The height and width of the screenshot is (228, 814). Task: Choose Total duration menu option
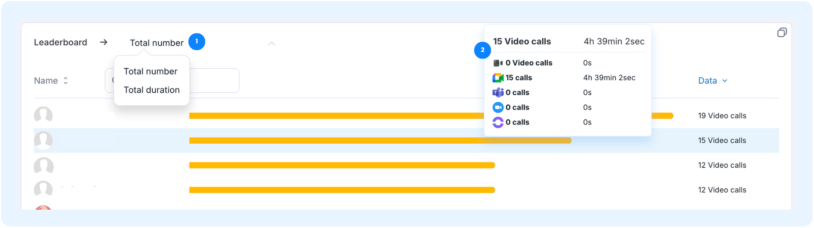coord(152,90)
